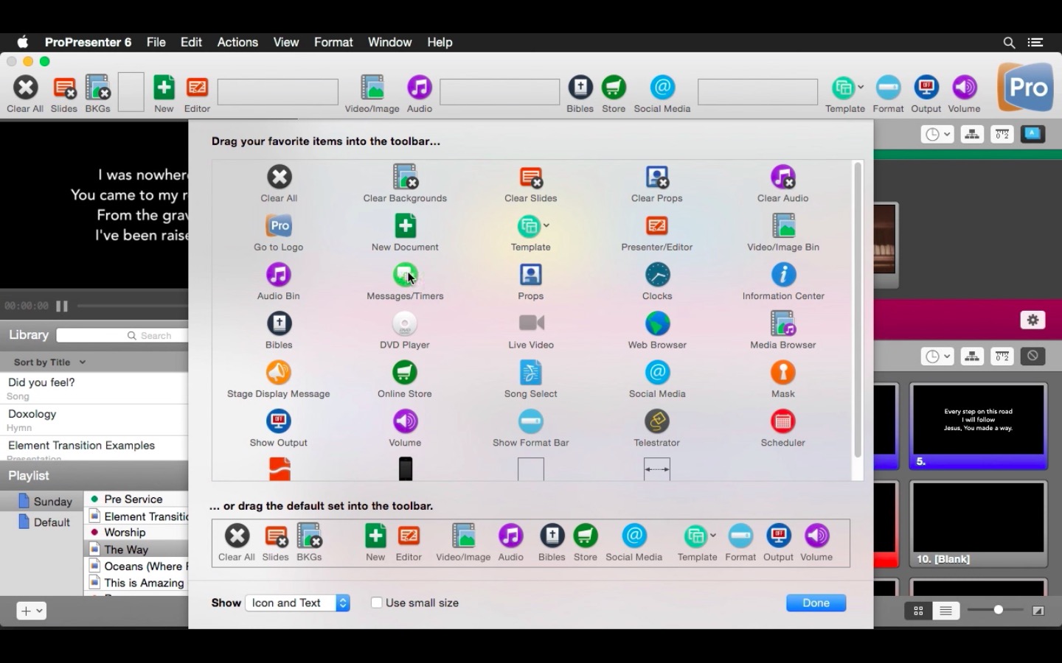Viewport: 1062px width, 663px height.
Task: Open the File menu
Action: (x=156, y=42)
